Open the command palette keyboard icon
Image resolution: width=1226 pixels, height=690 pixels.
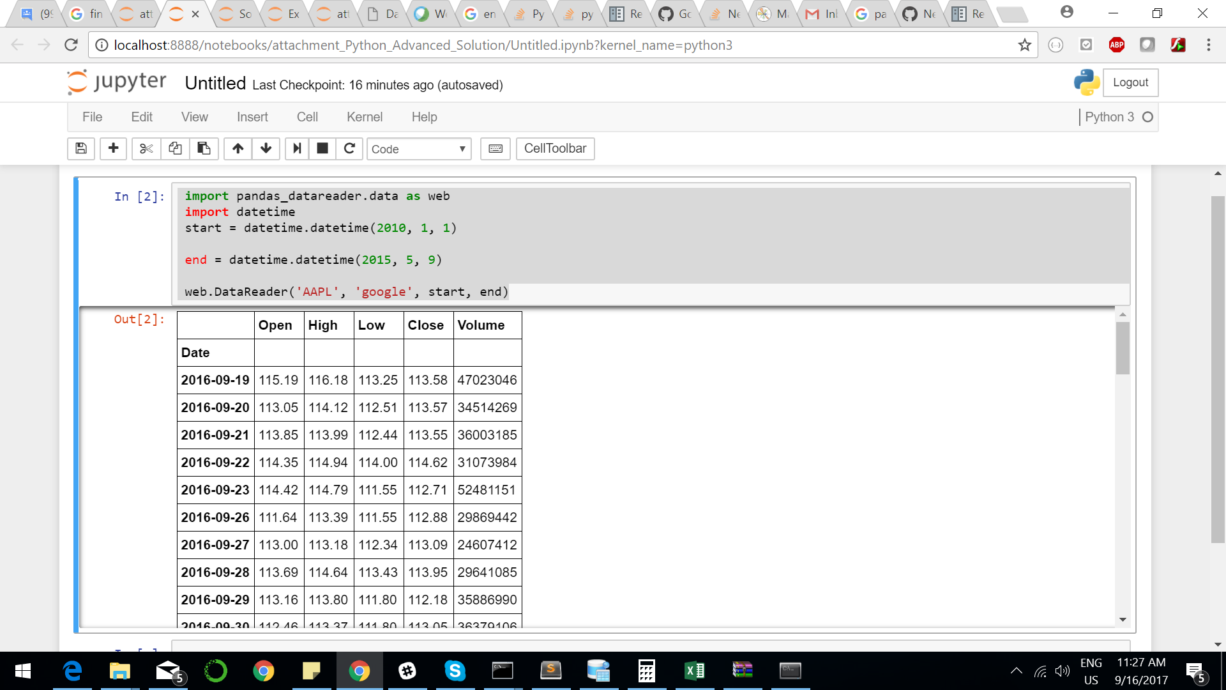(x=495, y=148)
